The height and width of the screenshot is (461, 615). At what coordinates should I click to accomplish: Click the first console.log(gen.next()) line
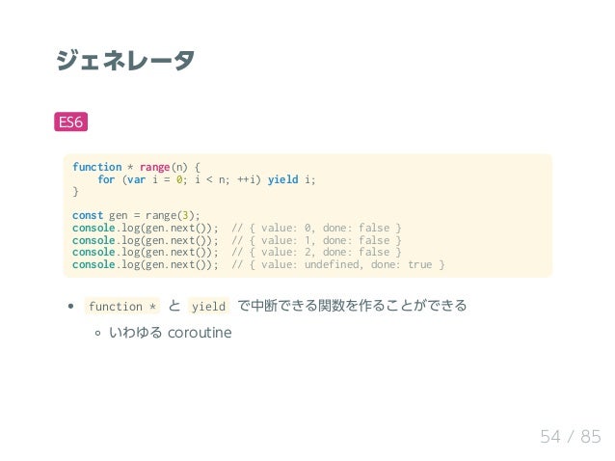(x=146, y=228)
